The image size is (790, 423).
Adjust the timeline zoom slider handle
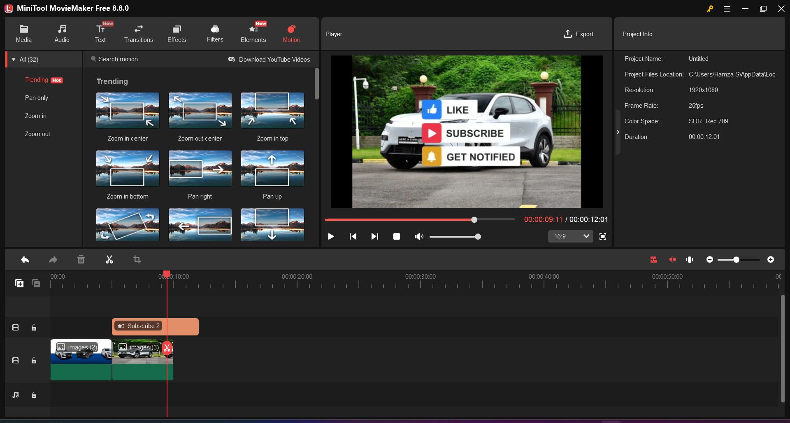pyautogui.click(x=736, y=259)
